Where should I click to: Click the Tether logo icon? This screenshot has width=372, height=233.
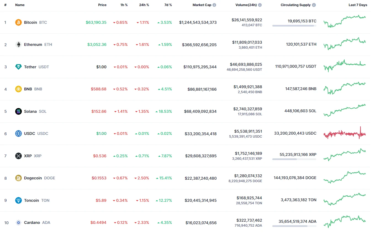[x=19, y=67]
